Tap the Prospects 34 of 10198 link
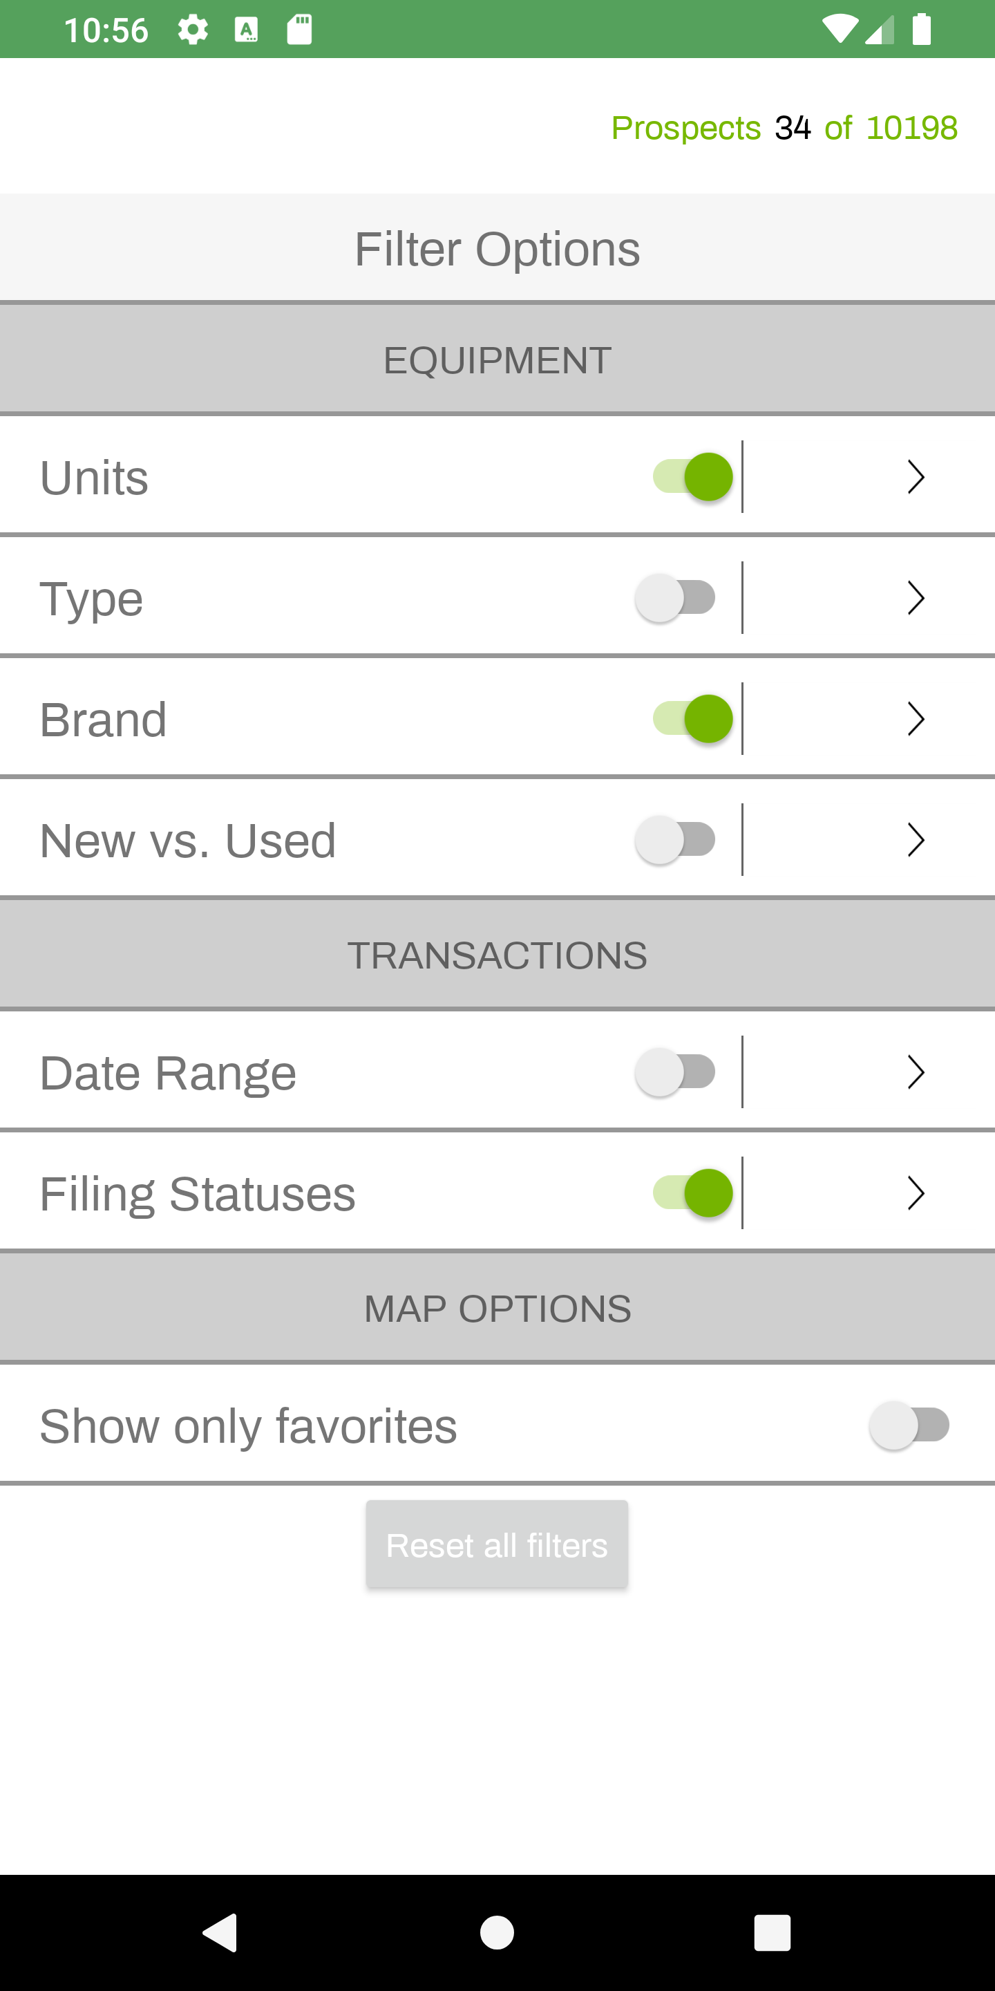995x1991 pixels. pyautogui.click(x=784, y=127)
